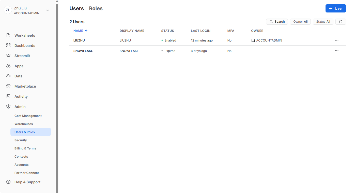Click the Activity log icon
Viewport: 355px width, 193px height.
(8, 96)
